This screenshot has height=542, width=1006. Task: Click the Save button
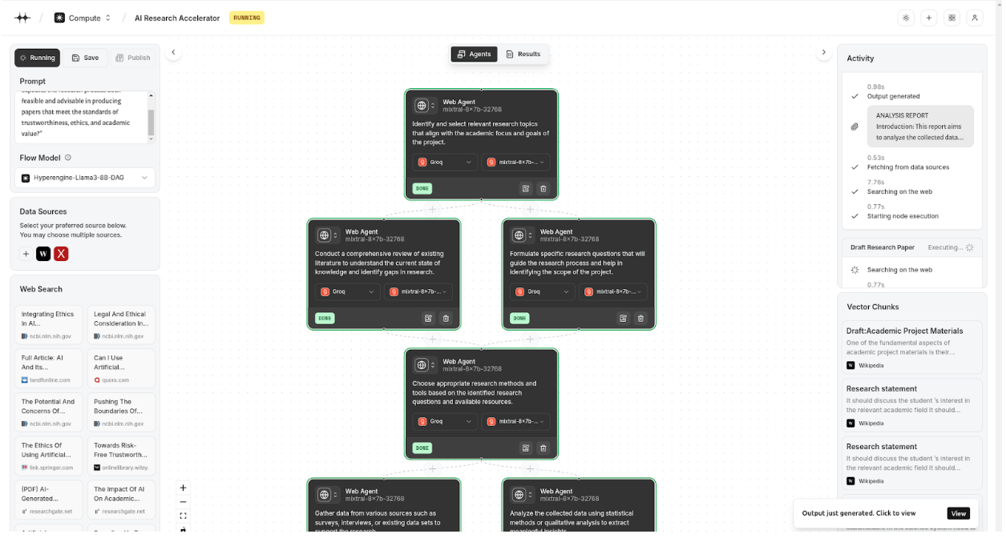pos(85,58)
